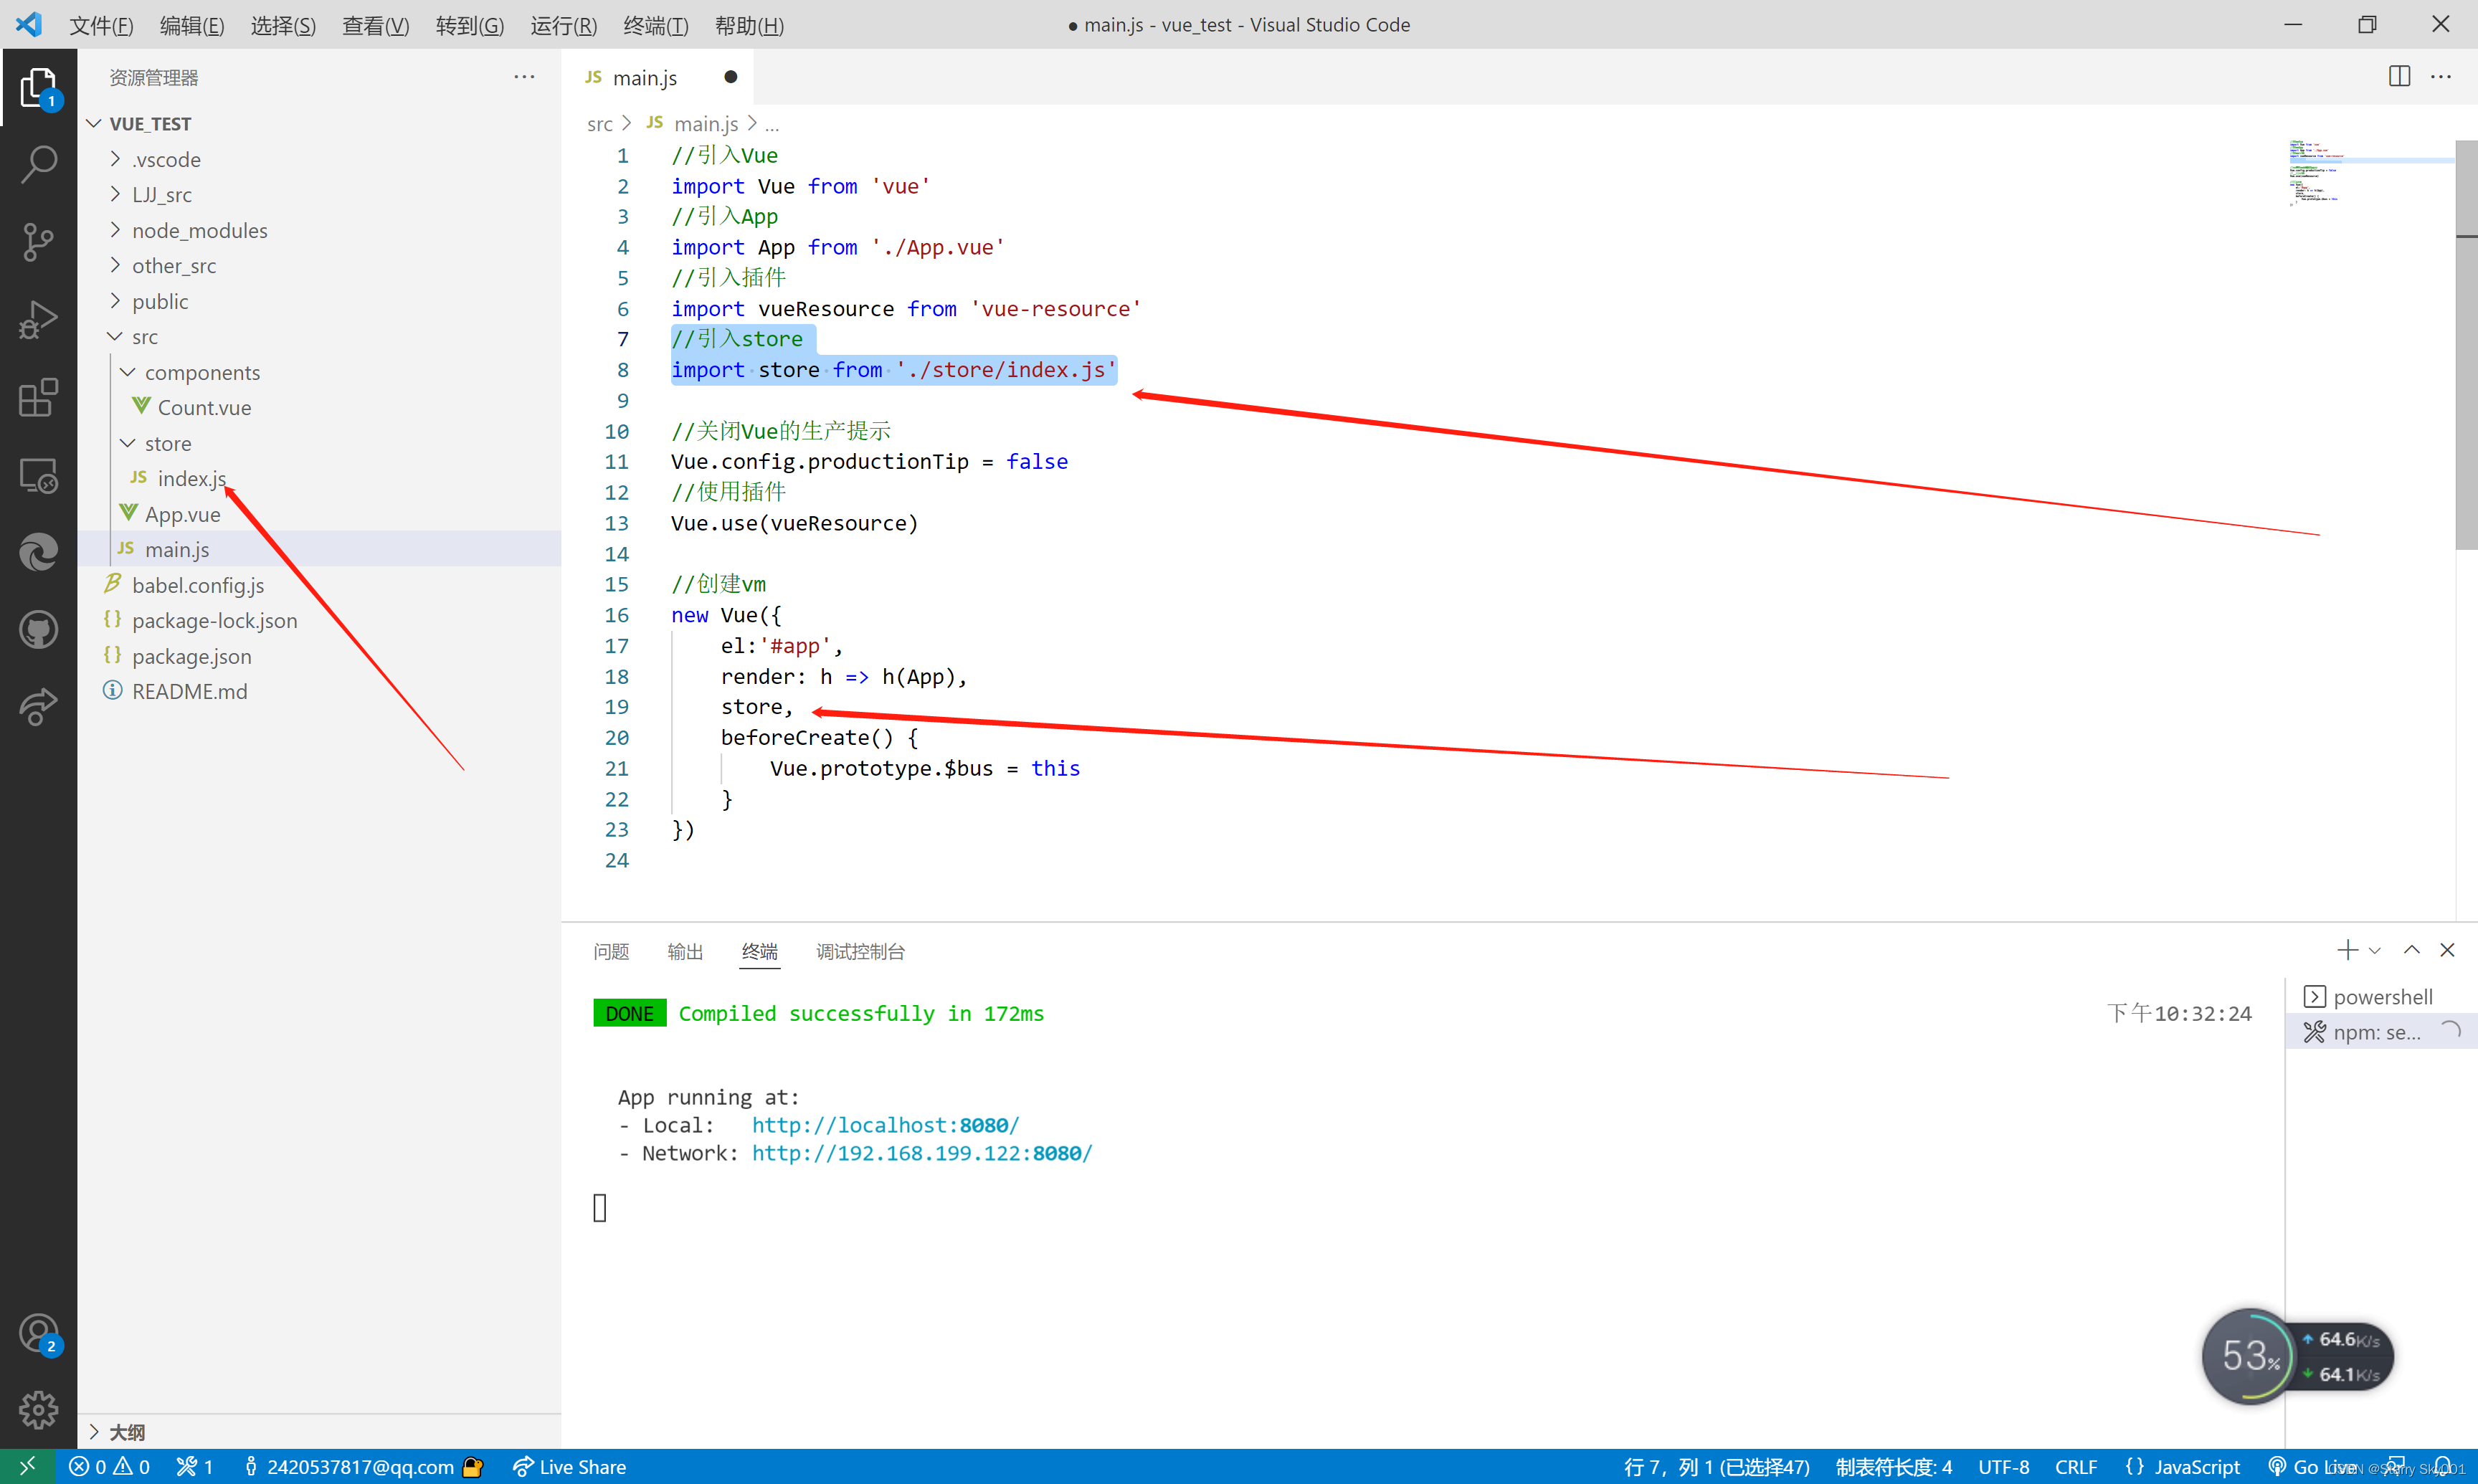Open the 192.168.199.122:8080 network link
The height and width of the screenshot is (1484, 2478).
tap(922, 1153)
